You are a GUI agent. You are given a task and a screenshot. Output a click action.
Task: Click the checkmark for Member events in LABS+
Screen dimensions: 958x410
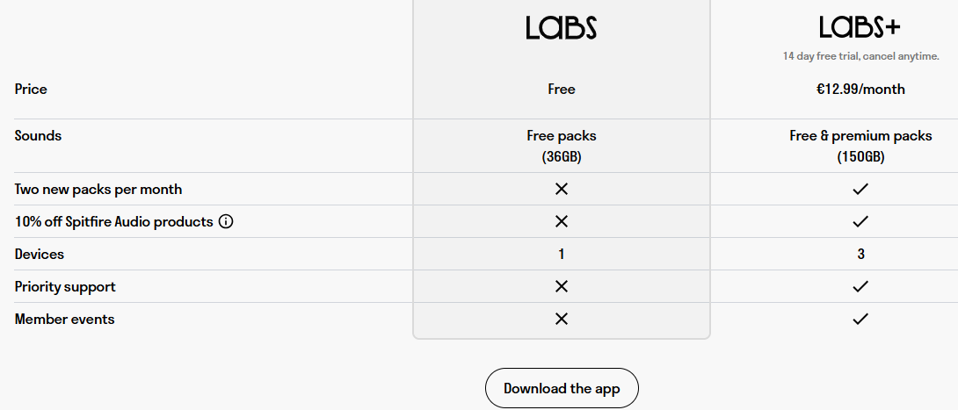(x=860, y=319)
